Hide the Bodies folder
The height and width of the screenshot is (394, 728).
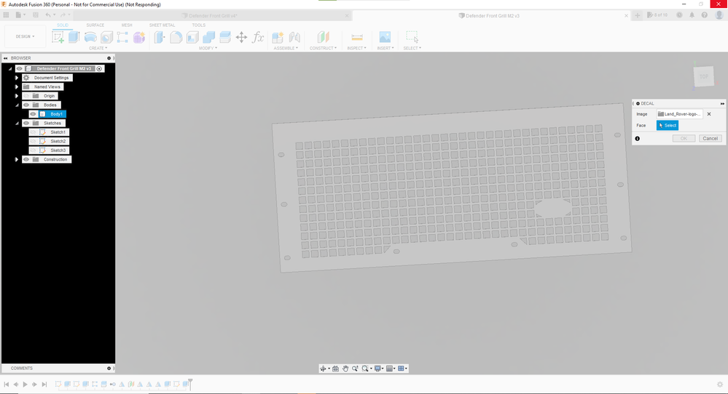click(26, 105)
